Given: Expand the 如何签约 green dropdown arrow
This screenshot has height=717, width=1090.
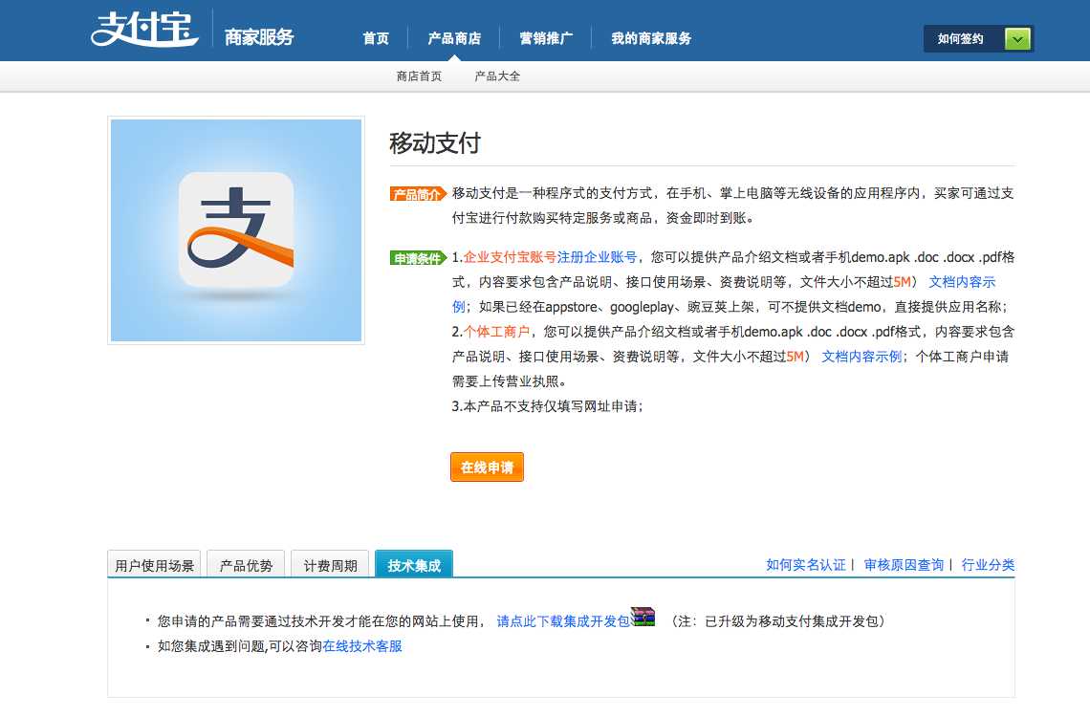Looking at the screenshot, I should [1017, 39].
